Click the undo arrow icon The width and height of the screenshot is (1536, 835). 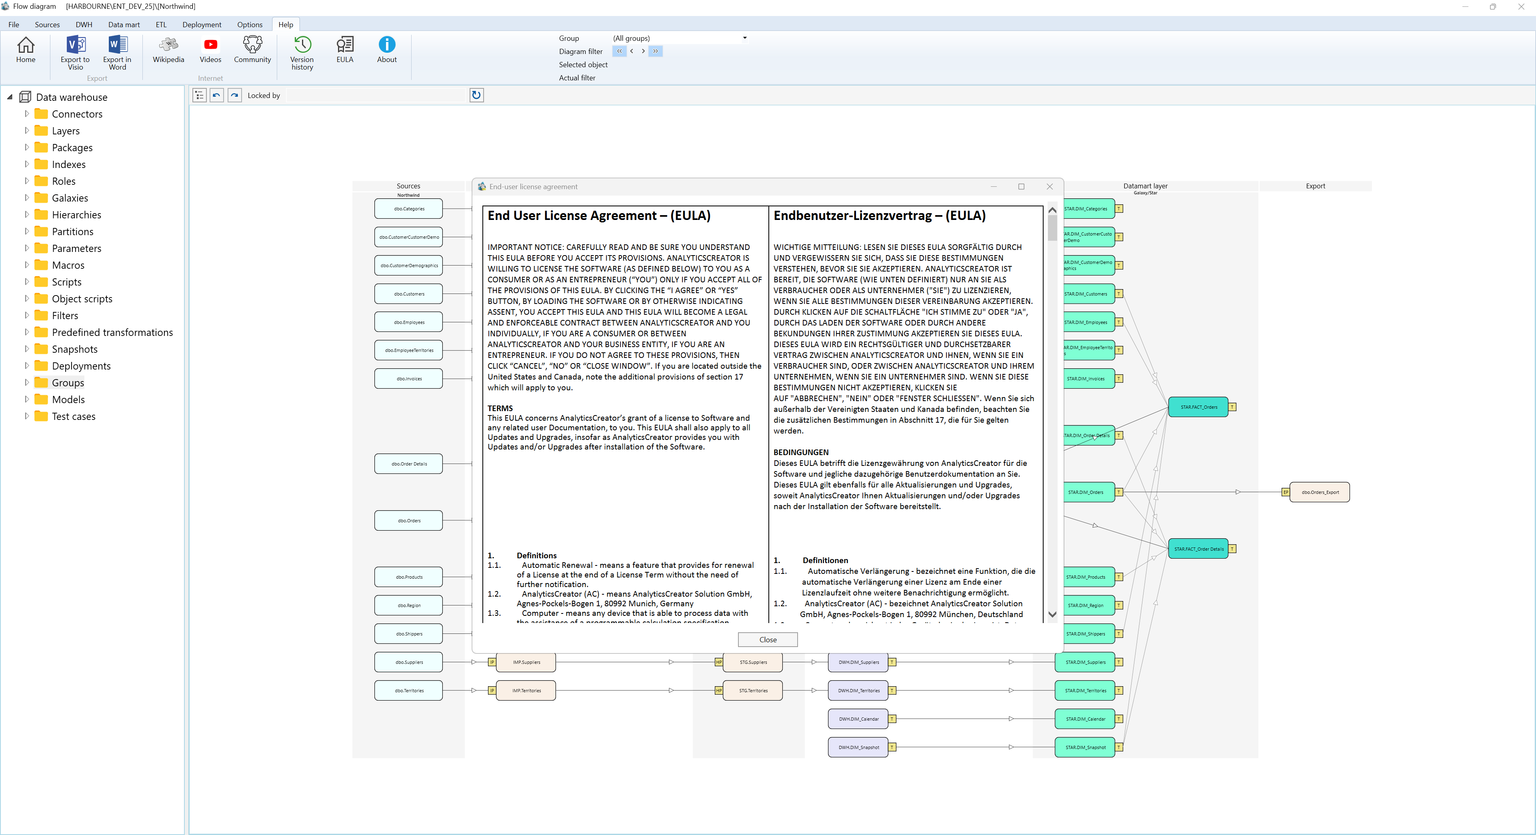click(x=217, y=95)
